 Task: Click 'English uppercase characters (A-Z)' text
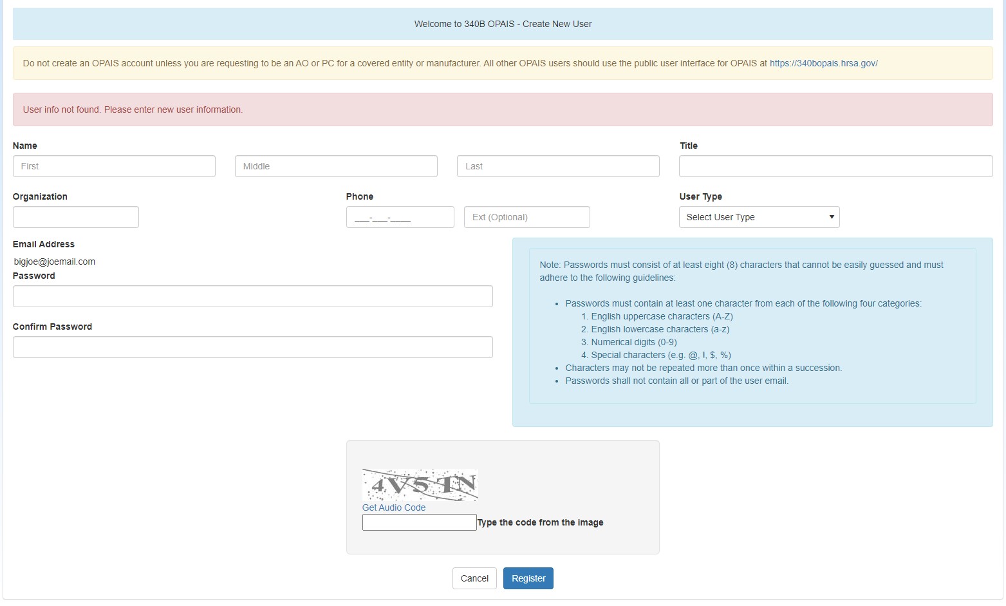point(662,316)
